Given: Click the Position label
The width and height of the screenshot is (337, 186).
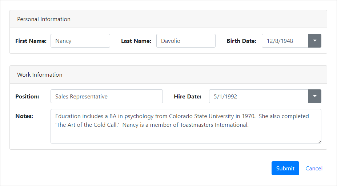Looking at the screenshot, I should point(27,96).
